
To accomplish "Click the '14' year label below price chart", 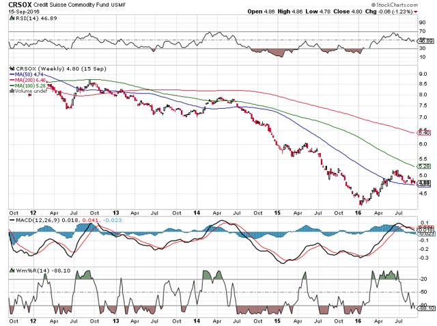I will (197, 213).
